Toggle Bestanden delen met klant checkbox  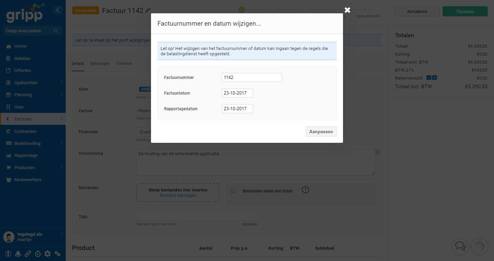click(x=233, y=191)
